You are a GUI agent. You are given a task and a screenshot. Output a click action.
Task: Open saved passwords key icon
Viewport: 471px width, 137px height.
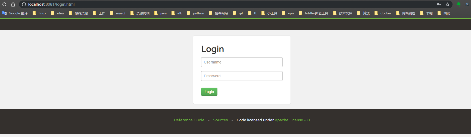pyautogui.click(x=439, y=4)
